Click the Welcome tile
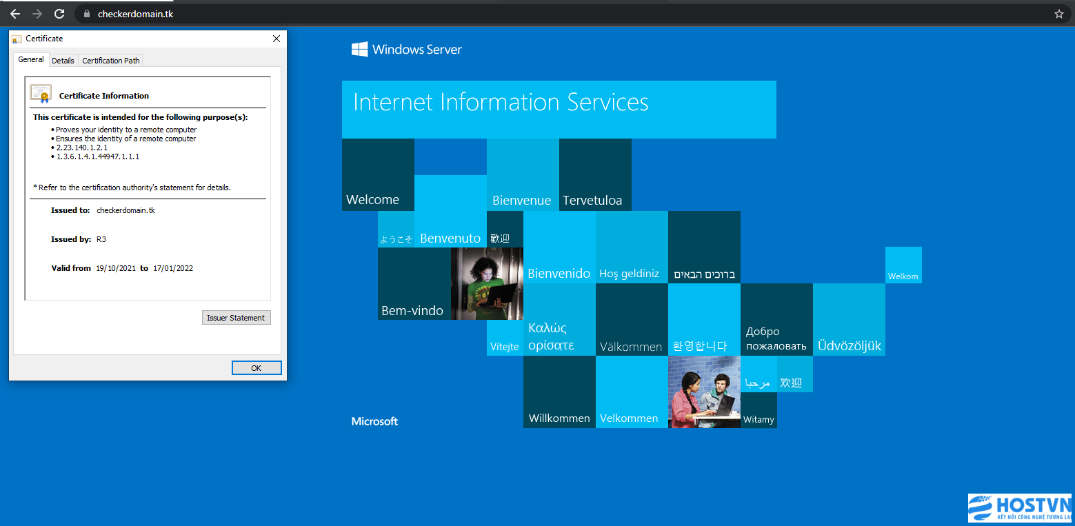 coord(378,174)
